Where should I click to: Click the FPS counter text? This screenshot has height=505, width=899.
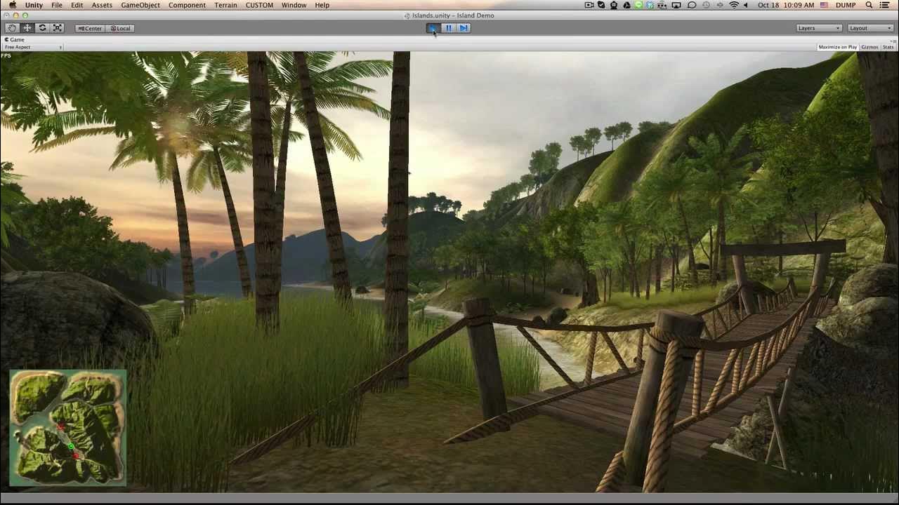(6, 55)
